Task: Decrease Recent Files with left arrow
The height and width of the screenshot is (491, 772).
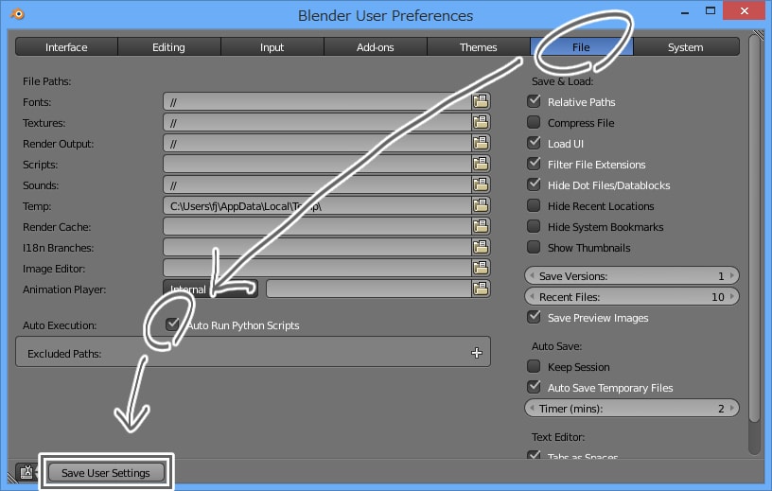Action: pos(532,296)
